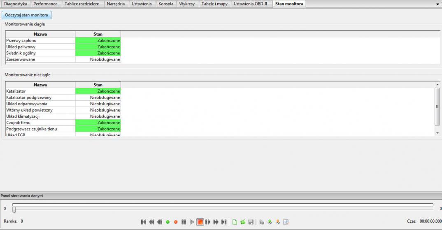
Task: Switch to the Konsola tab
Action: click(x=166, y=4)
